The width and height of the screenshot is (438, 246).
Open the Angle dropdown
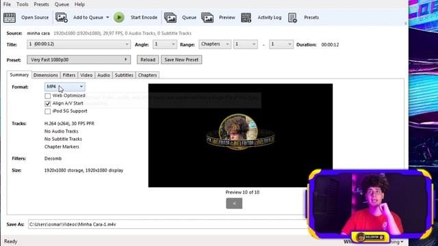click(x=164, y=44)
